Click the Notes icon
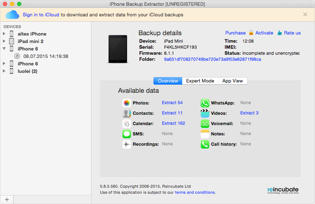Viewport: 315px width, 204px height. (205, 134)
